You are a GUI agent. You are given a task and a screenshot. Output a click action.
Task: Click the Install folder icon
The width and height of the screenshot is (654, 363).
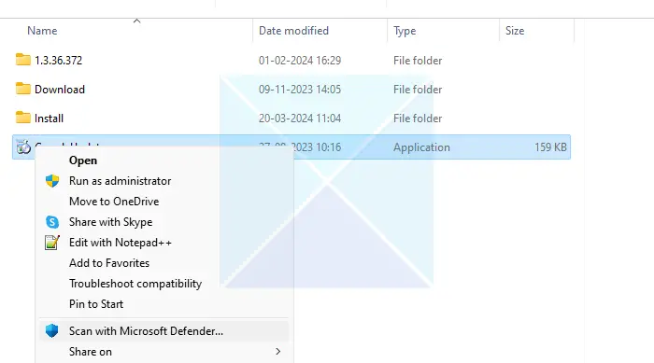(23, 118)
